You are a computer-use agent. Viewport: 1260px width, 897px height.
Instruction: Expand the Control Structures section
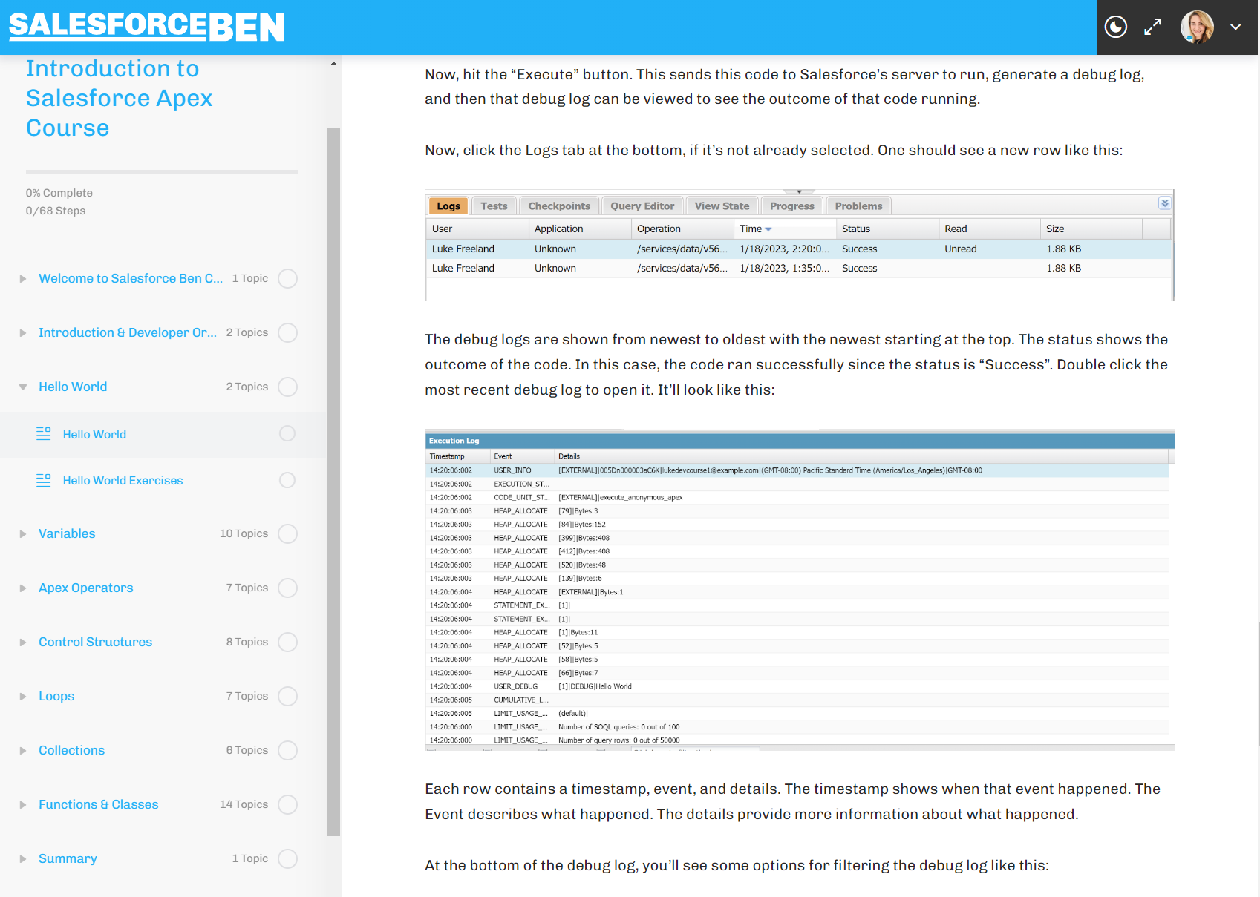point(23,643)
